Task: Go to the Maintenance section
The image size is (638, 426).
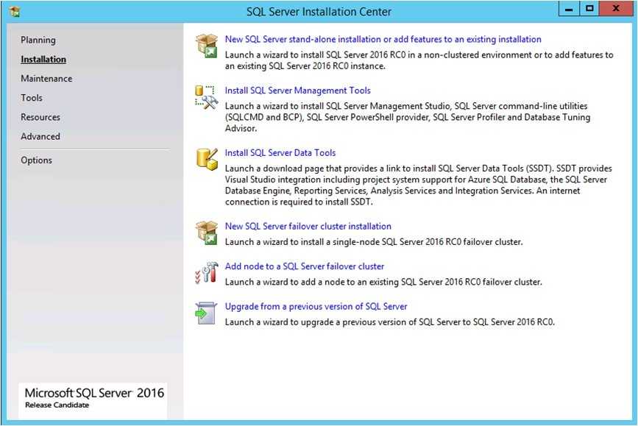Action: pos(46,79)
